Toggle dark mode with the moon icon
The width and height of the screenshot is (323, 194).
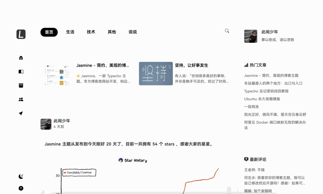tap(21, 176)
